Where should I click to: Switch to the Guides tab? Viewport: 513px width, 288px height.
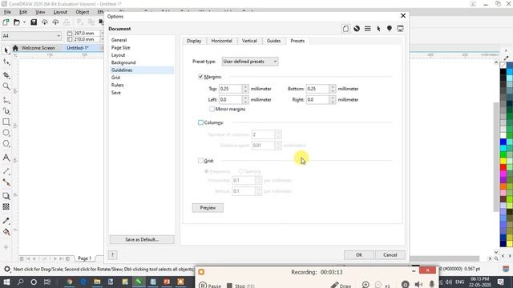(x=273, y=41)
